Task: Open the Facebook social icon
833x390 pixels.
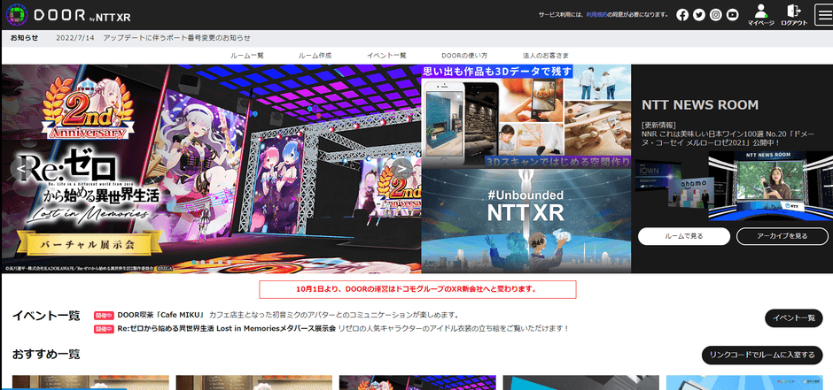Action: click(682, 15)
